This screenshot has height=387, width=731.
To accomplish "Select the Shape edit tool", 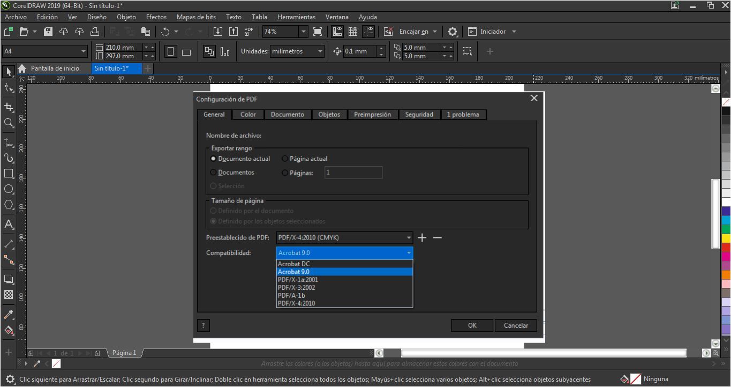I will [x=9, y=87].
